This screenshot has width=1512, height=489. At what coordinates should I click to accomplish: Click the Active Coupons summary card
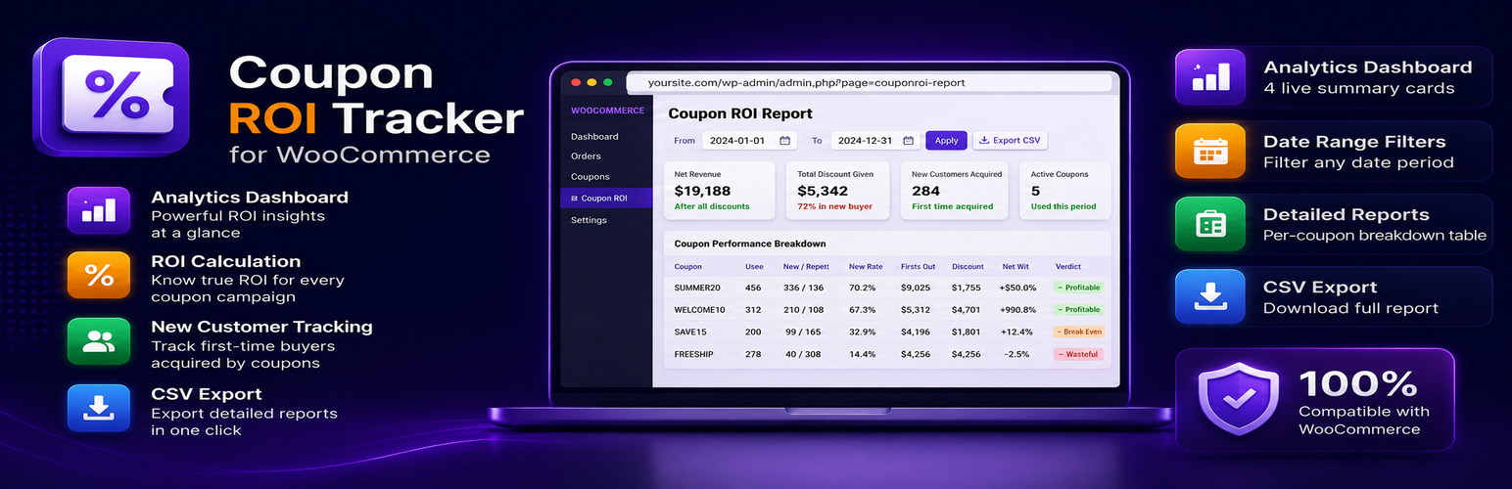point(1065,191)
